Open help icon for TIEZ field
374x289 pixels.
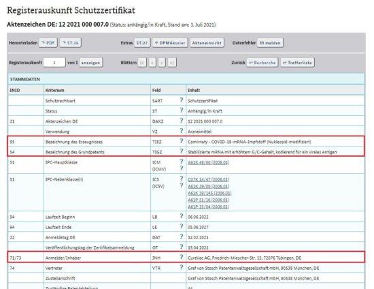point(182,141)
